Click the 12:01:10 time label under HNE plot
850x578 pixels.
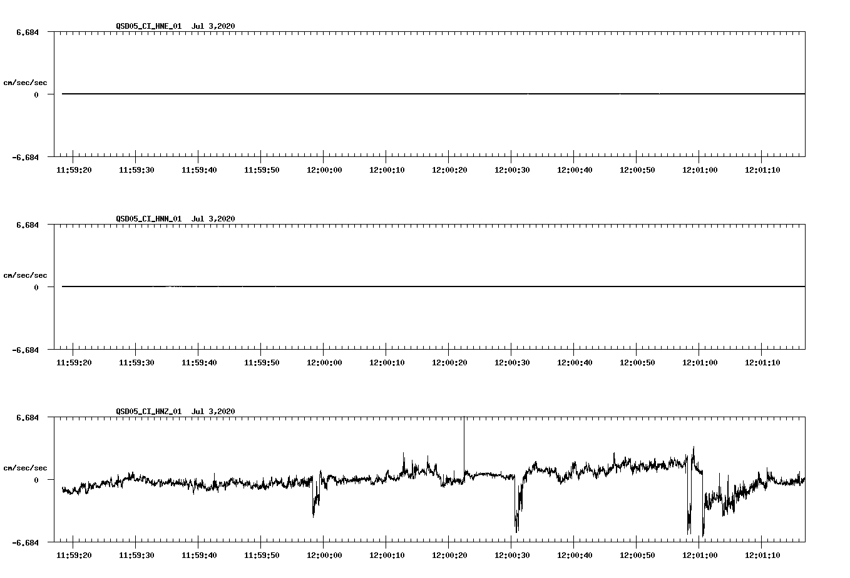point(762,170)
